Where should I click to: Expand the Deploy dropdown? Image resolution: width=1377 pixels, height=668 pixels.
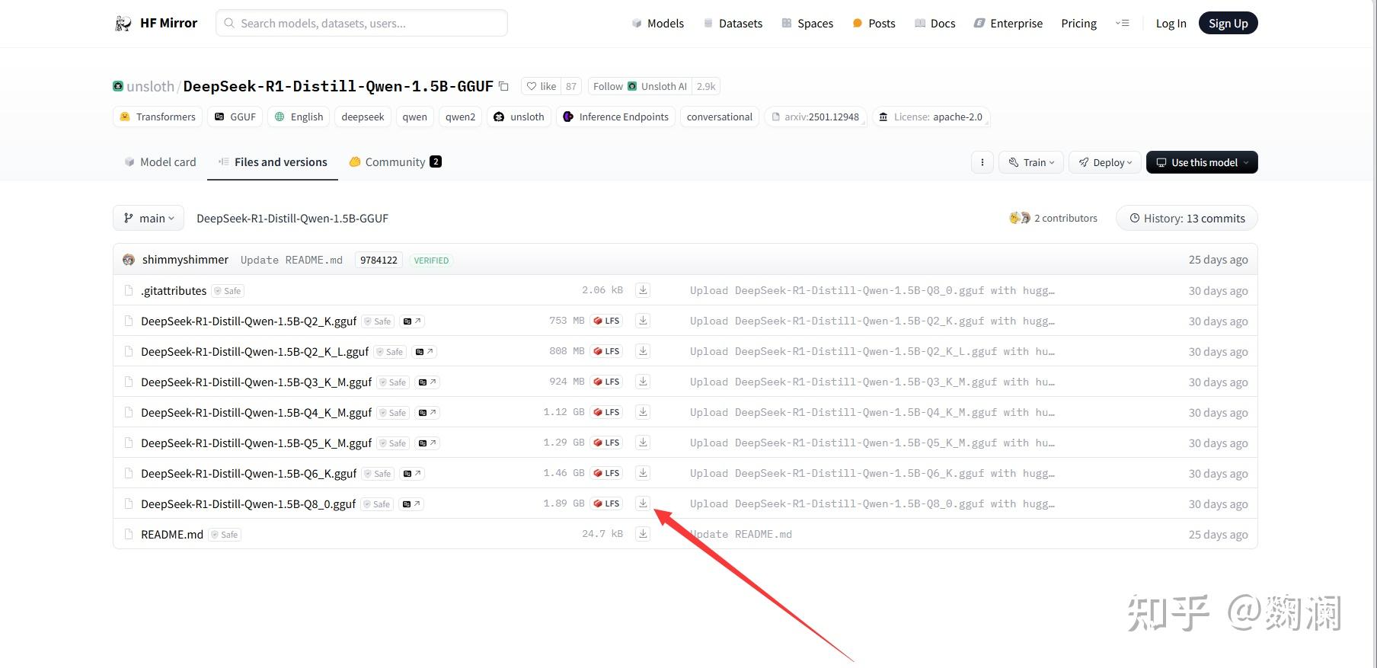[x=1105, y=162]
